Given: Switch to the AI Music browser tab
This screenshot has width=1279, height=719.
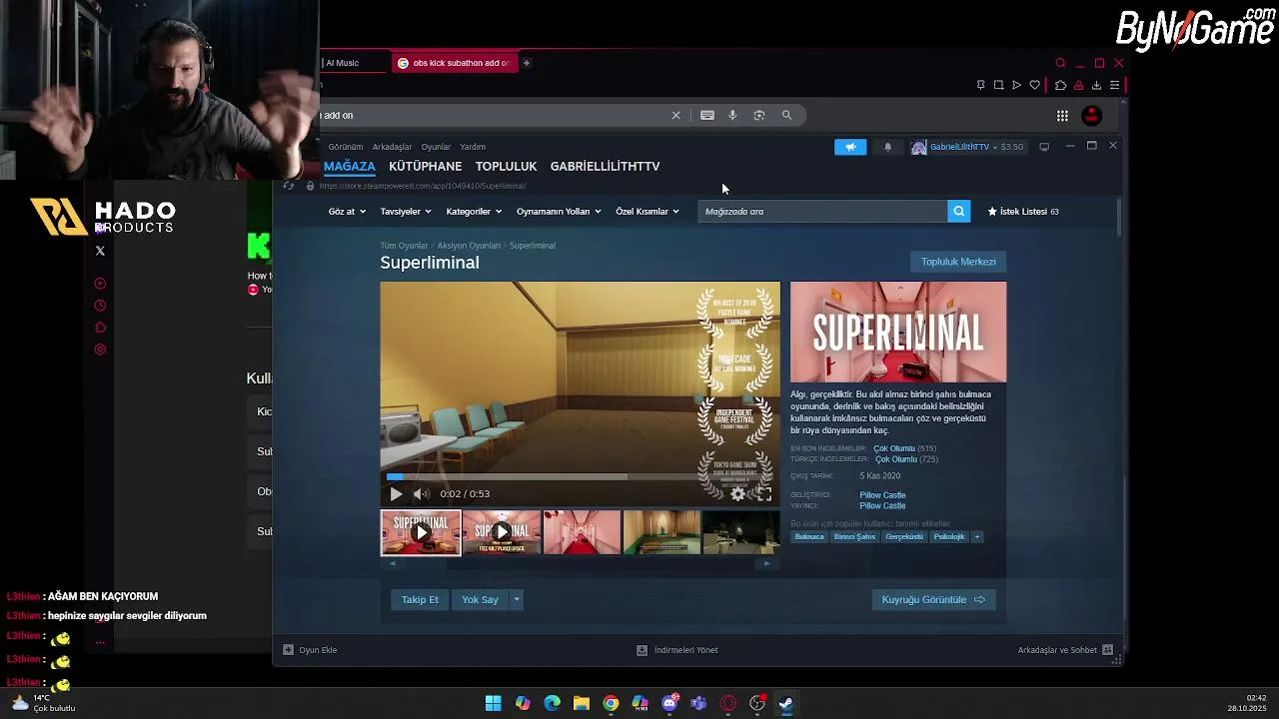Looking at the screenshot, I should pyautogui.click(x=354, y=63).
